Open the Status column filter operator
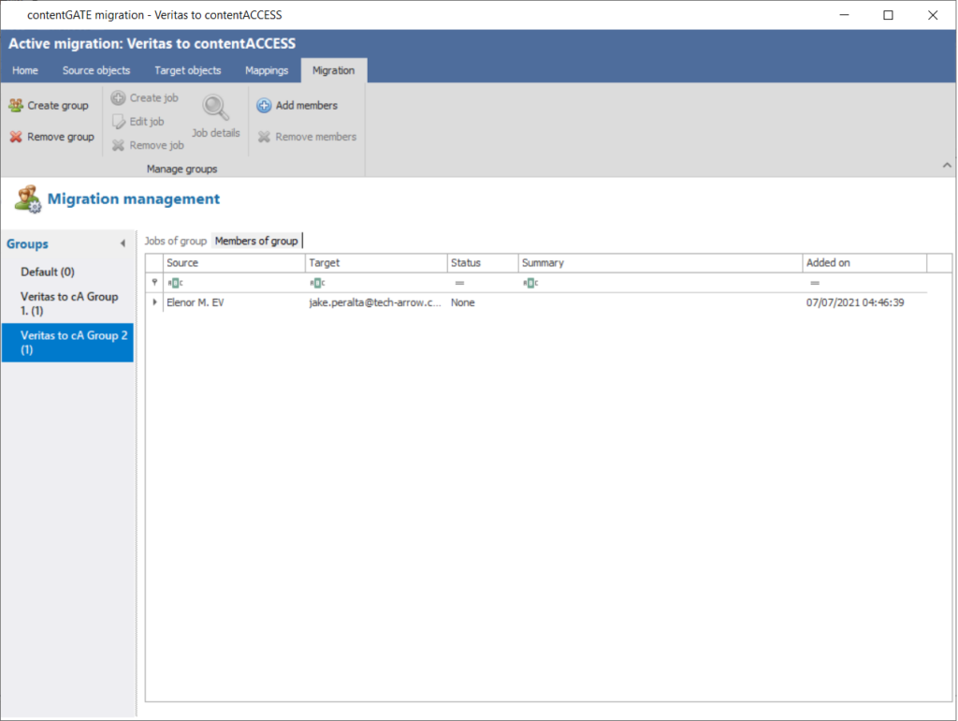 point(459,283)
